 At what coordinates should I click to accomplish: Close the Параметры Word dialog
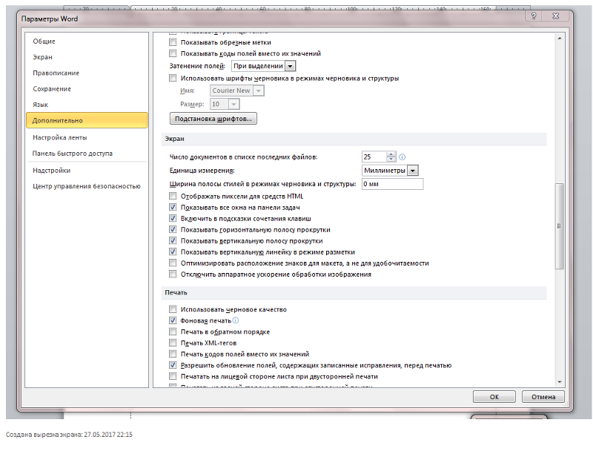555,16
